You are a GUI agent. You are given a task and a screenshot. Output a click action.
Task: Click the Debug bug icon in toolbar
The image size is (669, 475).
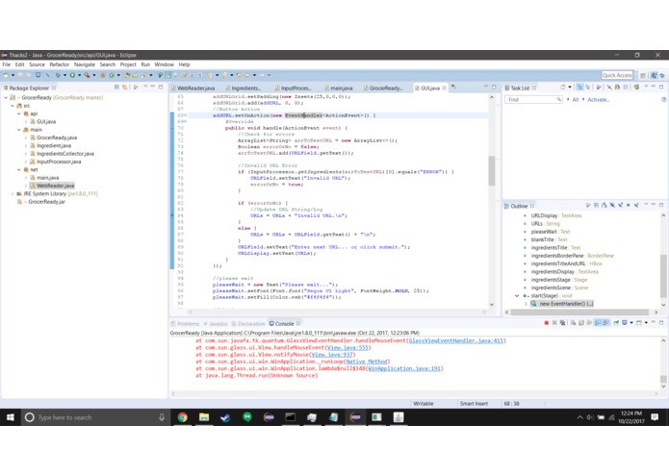[58, 75]
